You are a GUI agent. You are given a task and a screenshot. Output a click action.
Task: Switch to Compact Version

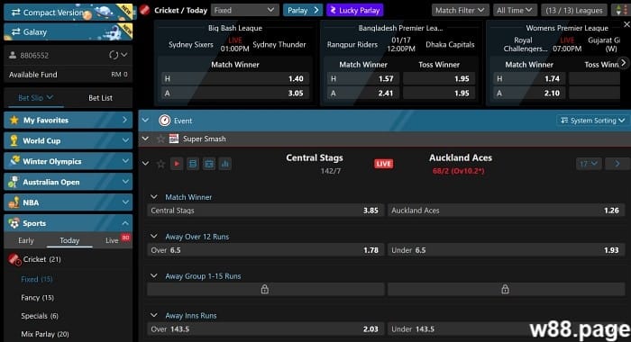coord(68,12)
